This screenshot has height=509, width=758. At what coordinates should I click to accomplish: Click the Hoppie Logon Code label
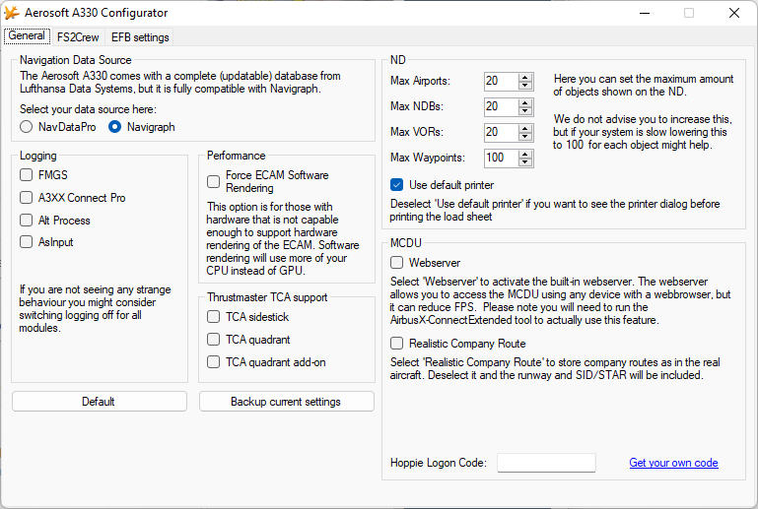click(438, 463)
